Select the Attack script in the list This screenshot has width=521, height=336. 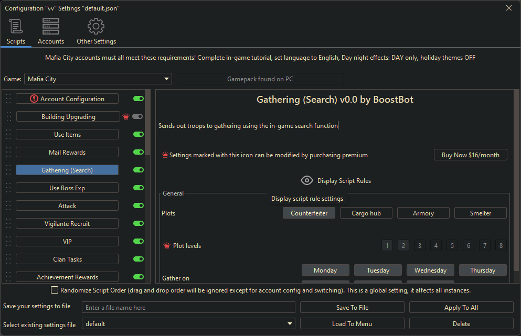pyautogui.click(x=67, y=206)
